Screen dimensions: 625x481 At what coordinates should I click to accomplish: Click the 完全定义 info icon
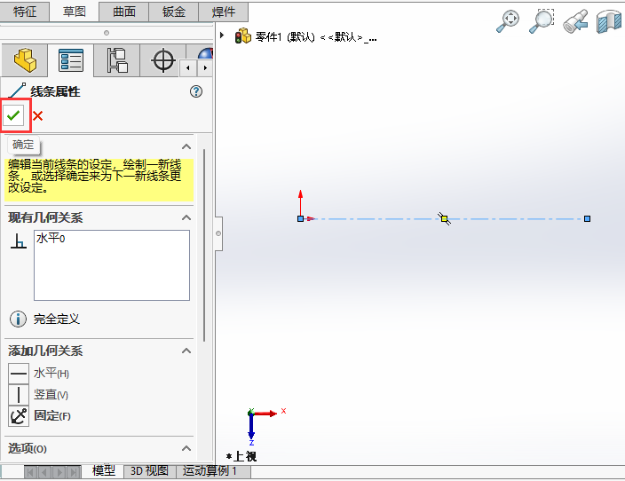(x=18, y=319)
